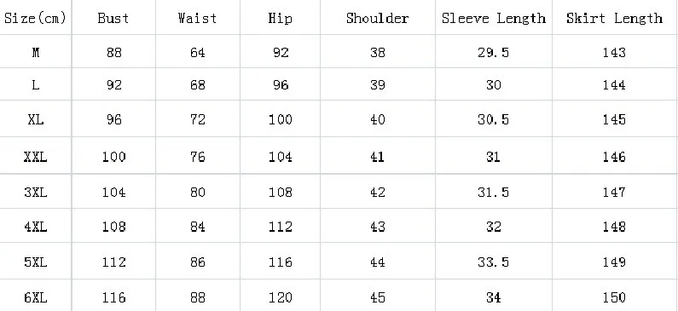This screenshot has height=311, width=678.
Task: Select the skirt length 150 cell
Action: point(615,296)
